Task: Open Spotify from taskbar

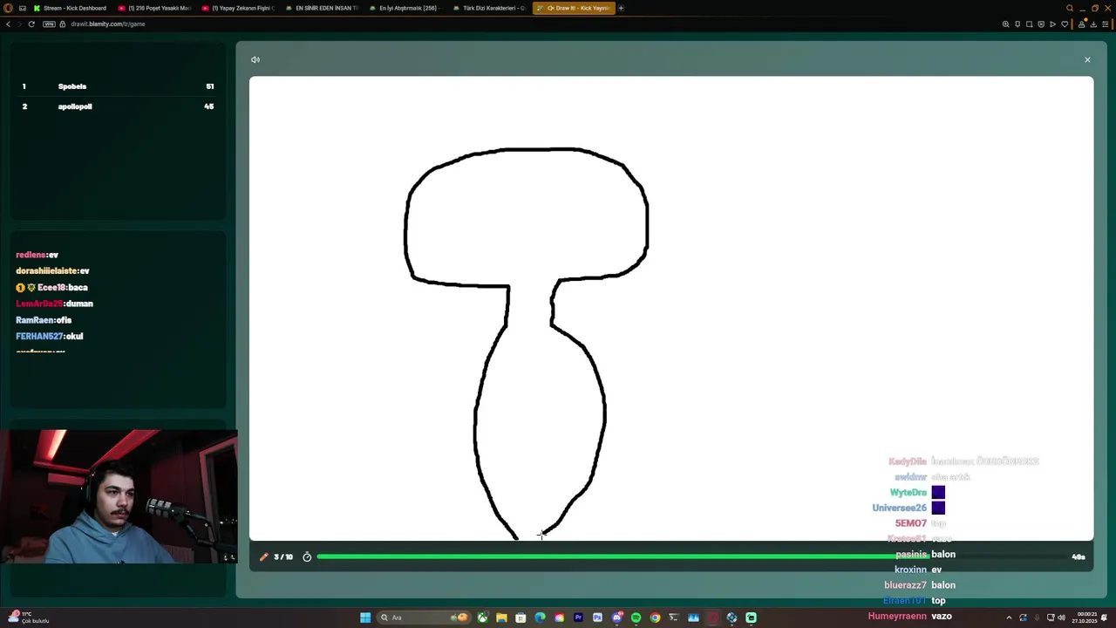Action: (636, 618)
